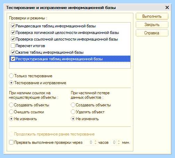175x158 pixels.
Task: Uncheck Реиндексация таблиц информационной базы
Action: (13, 26)
